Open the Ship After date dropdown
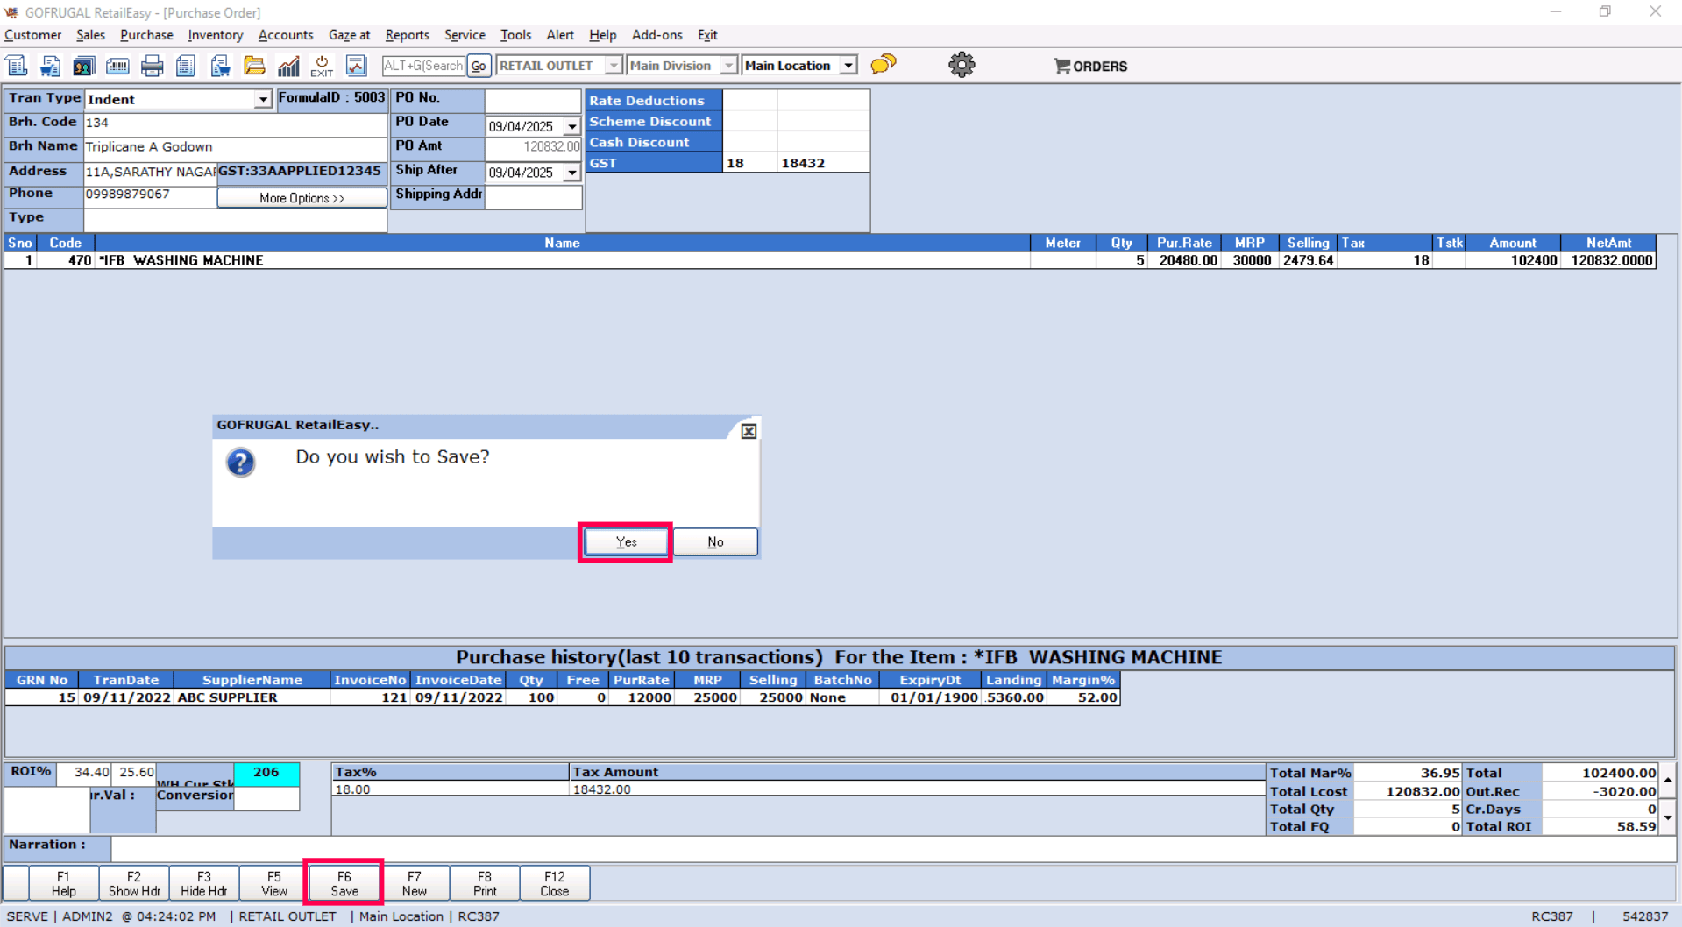1682x927 pixels. (571, 173)
